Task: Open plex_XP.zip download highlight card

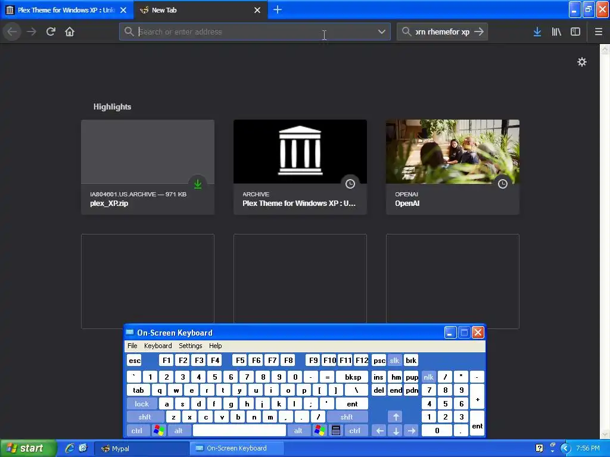Action: point(148,167)
